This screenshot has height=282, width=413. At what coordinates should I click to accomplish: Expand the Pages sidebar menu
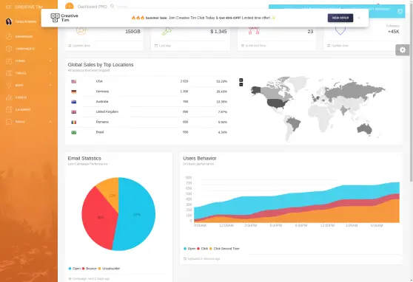click(x=29, y=122)
